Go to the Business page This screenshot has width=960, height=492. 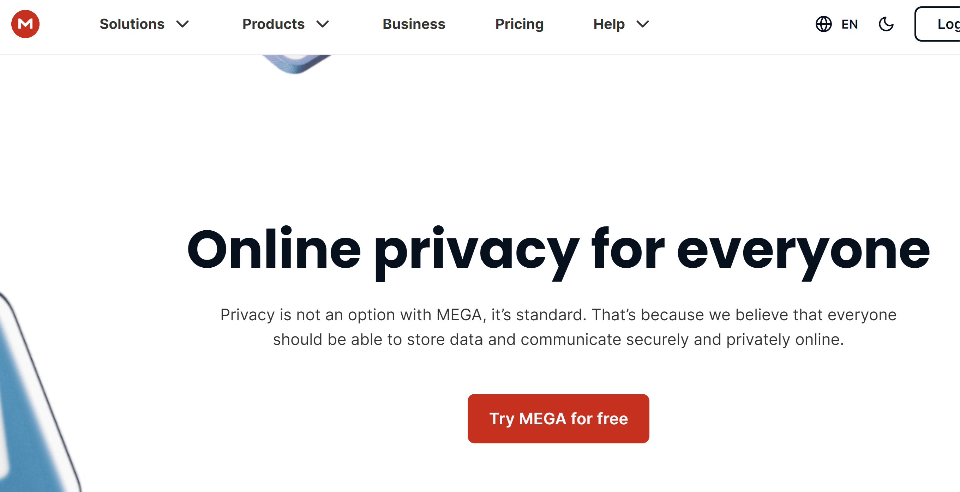(x=414, y=24)
